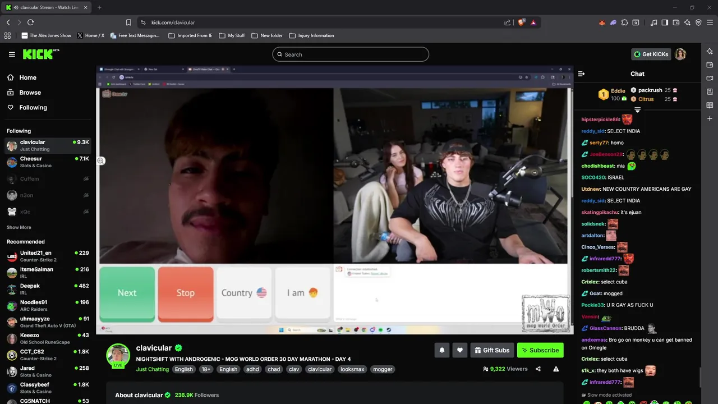Open the tab search icon in the toolbar
This screenshot has height=404, width=718.
pos(636,22)
